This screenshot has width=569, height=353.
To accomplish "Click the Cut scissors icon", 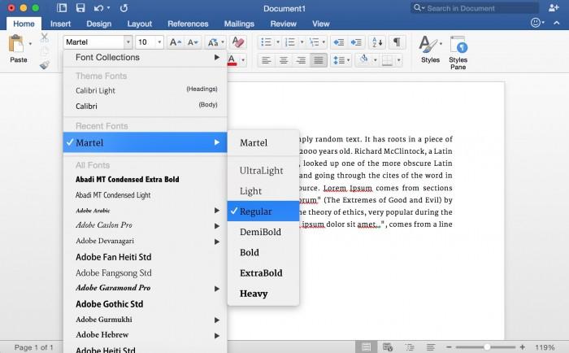I will [45, 37].
